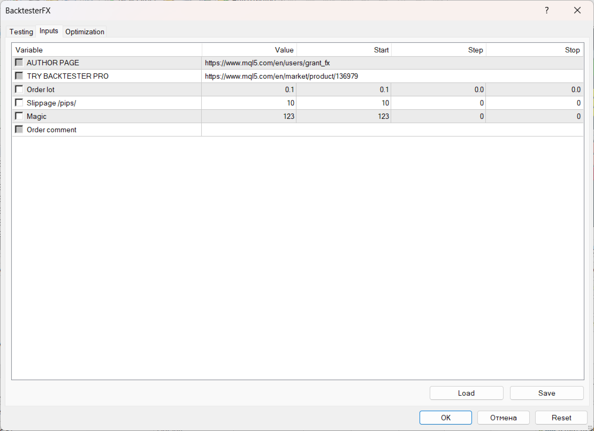Click the dialog resize grip icon
This screenshot has width=594, height=431.
tap(590, 428)
